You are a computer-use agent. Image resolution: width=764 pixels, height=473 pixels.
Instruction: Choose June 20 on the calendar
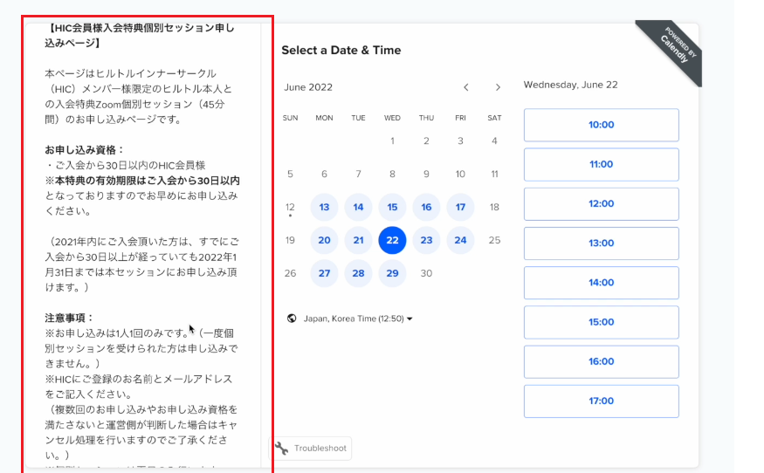click(x=324, y=240)
